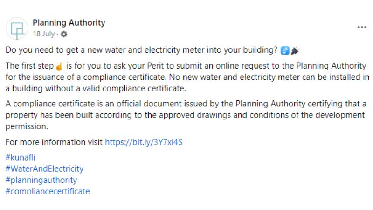Open the Planning Authority page name
373x210 pixels.
point(69,22)
